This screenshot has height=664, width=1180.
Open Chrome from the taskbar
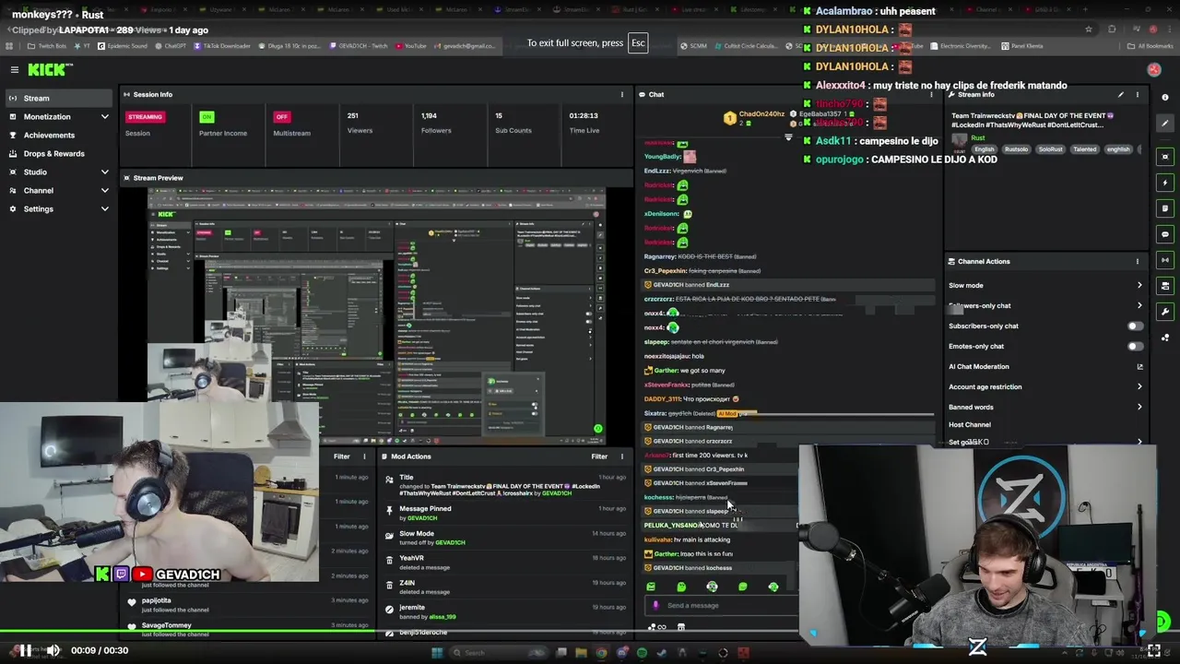click(601, 653)
